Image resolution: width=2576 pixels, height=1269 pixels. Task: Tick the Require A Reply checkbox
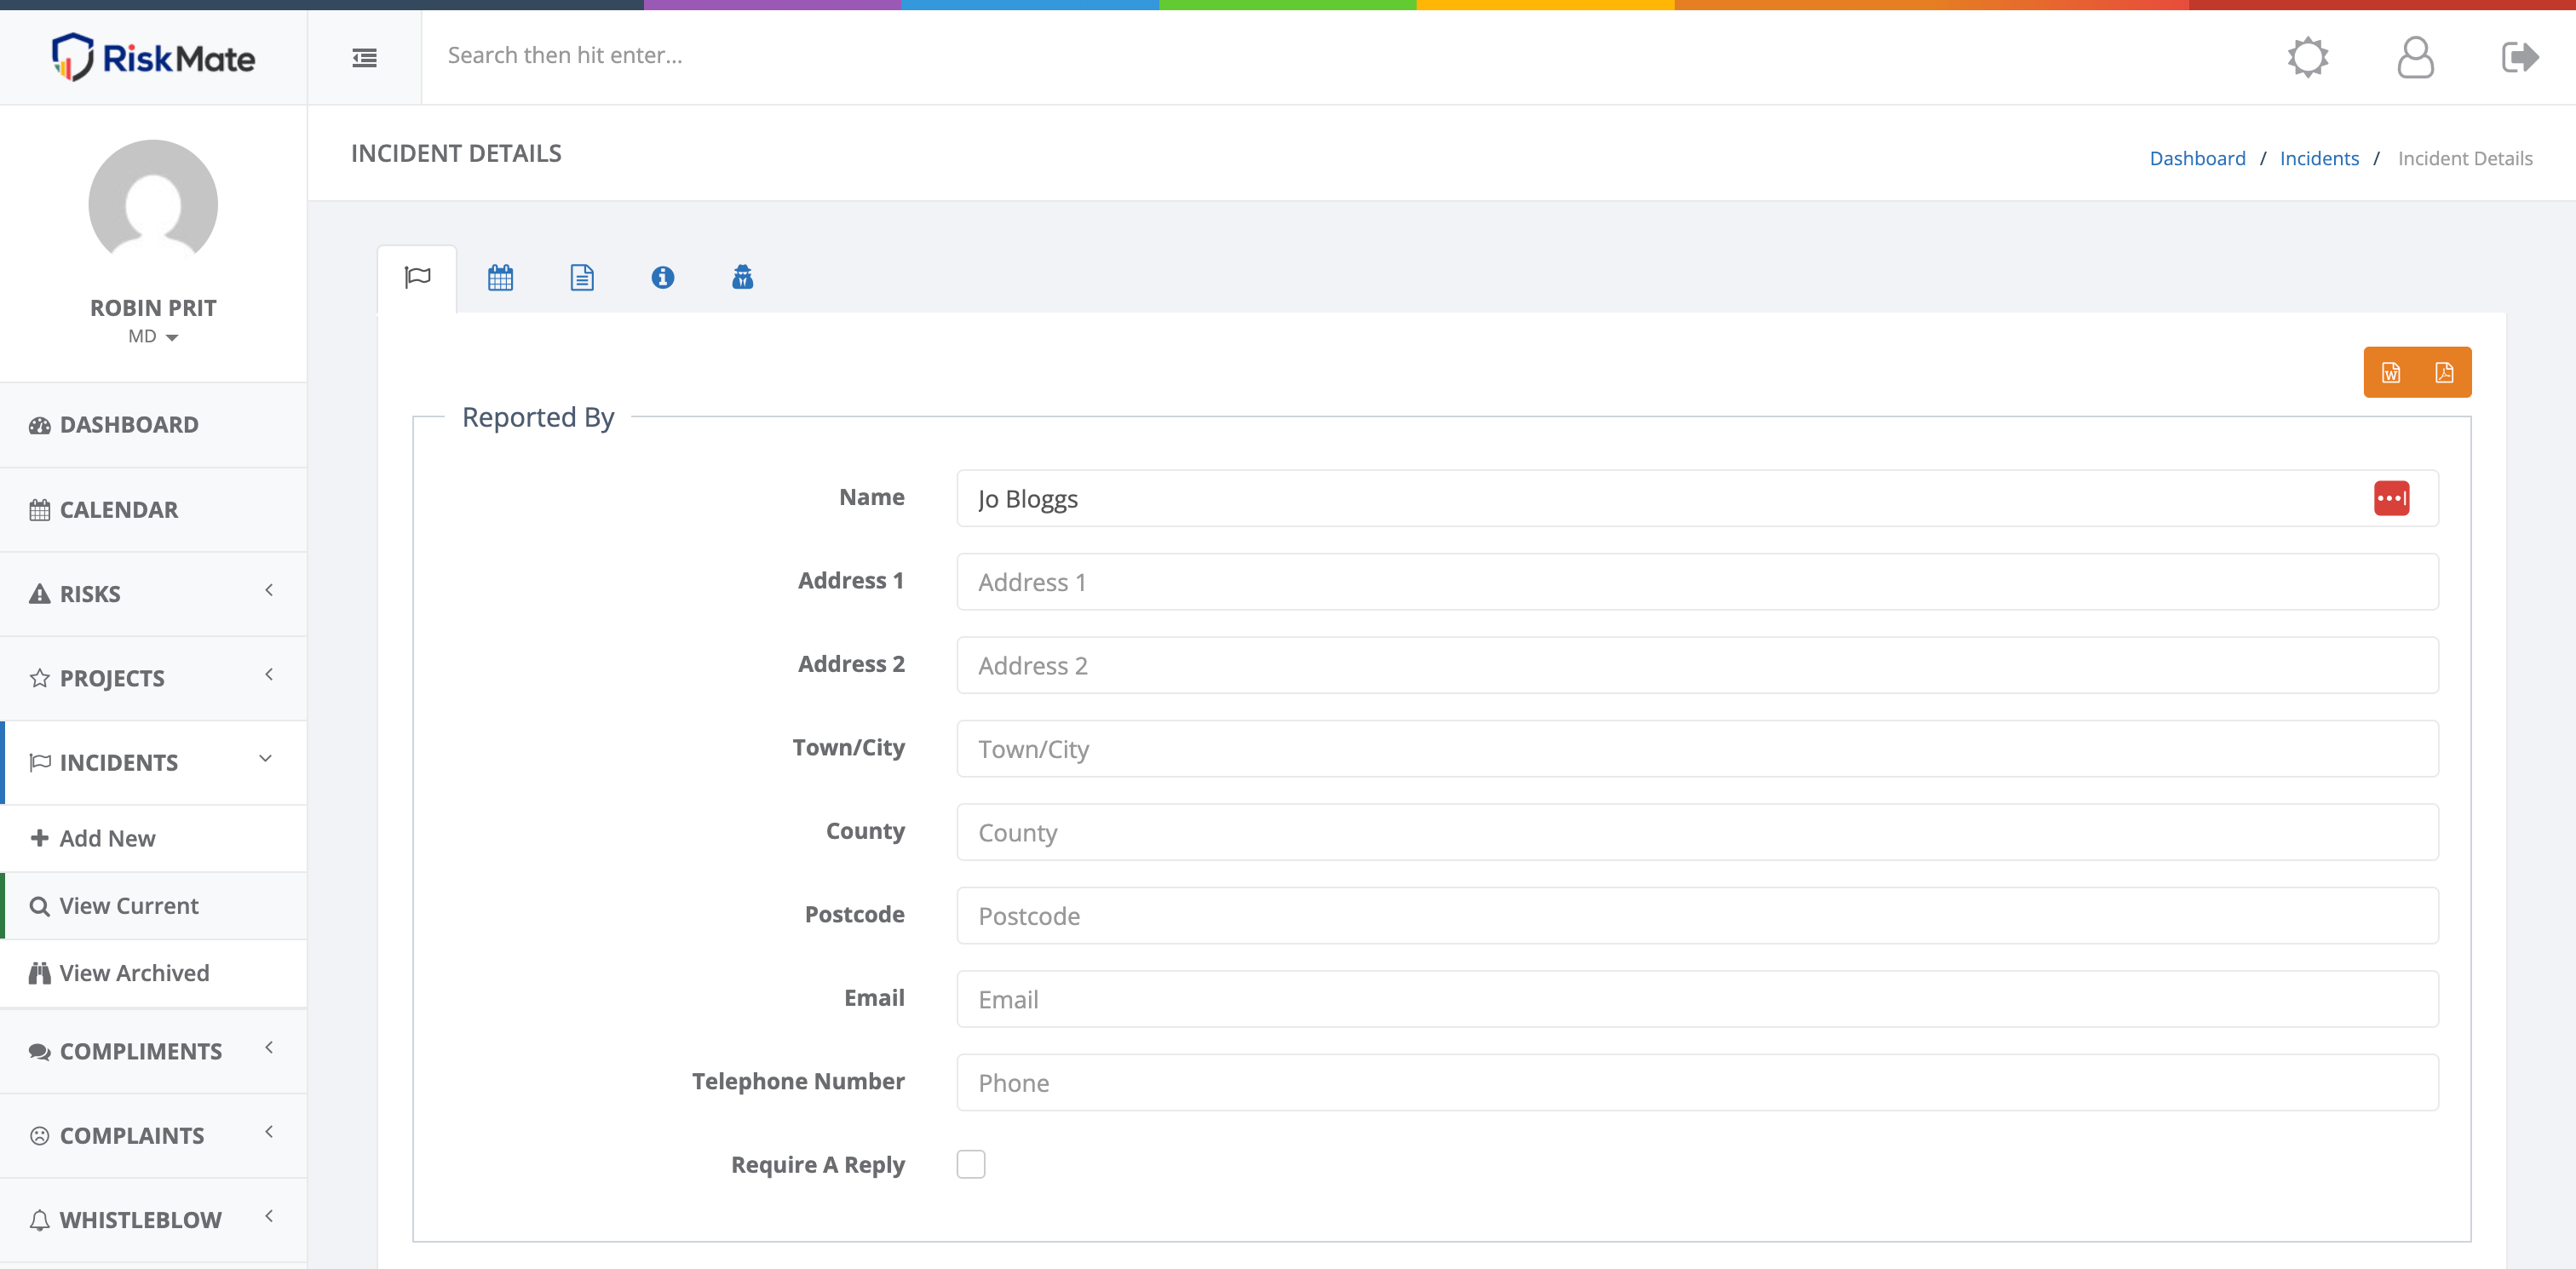971,1164
